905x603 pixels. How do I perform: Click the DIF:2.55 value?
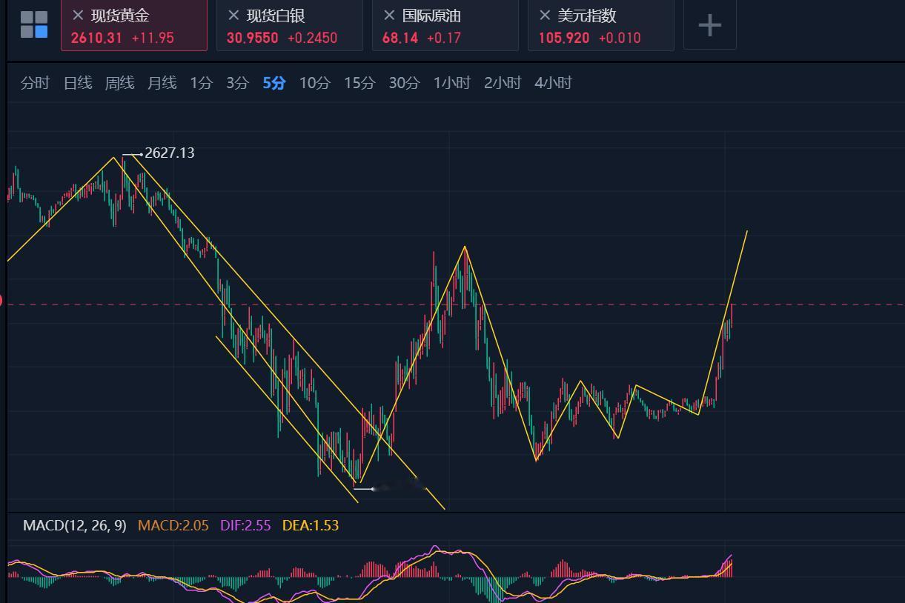(245, 525)
